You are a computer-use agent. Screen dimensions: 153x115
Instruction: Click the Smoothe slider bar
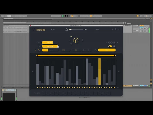[50, 42]
